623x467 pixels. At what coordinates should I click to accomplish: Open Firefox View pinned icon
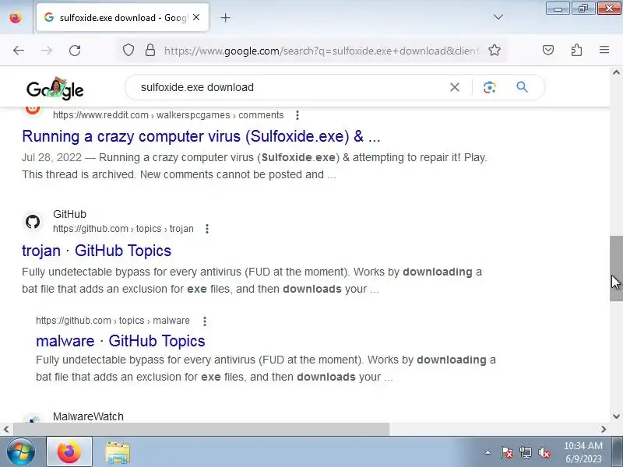(16, 17)
